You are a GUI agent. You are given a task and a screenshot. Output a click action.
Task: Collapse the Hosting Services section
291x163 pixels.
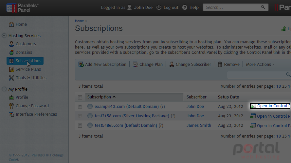pos(4,36)
